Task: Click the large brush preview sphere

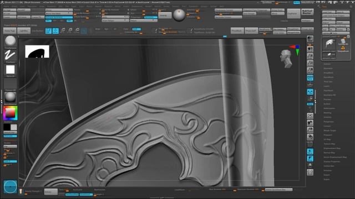Action: point(179,15)
